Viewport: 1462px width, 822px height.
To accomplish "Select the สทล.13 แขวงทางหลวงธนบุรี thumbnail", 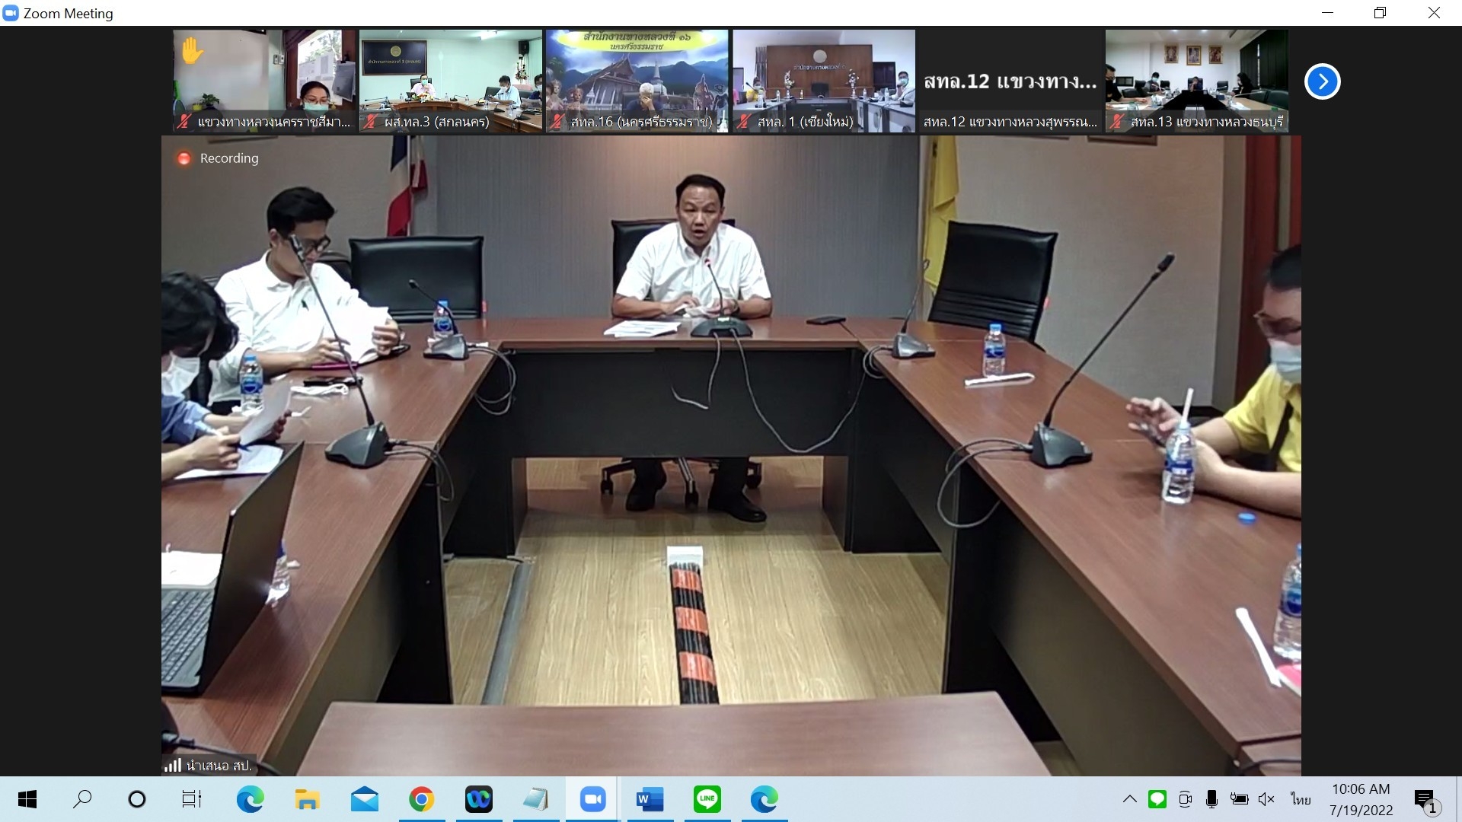I will click(1196, 81).
